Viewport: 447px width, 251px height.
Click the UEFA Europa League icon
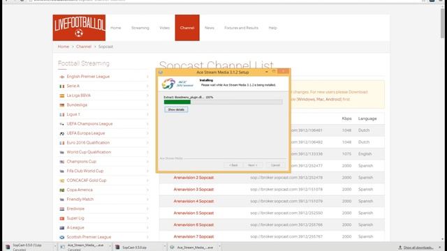point(62,133)
